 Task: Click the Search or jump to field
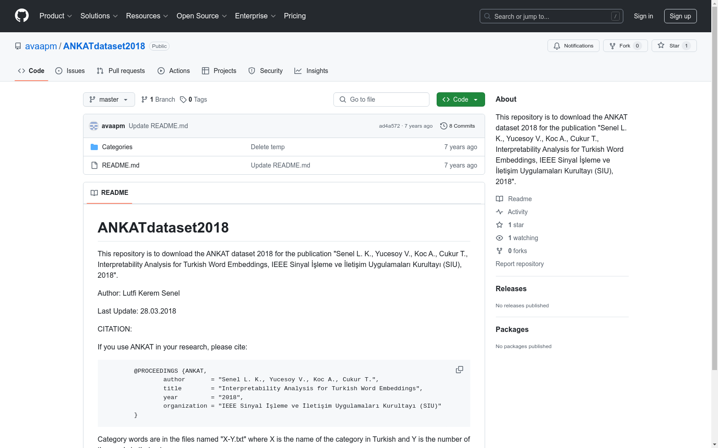[x=551, y=16]
